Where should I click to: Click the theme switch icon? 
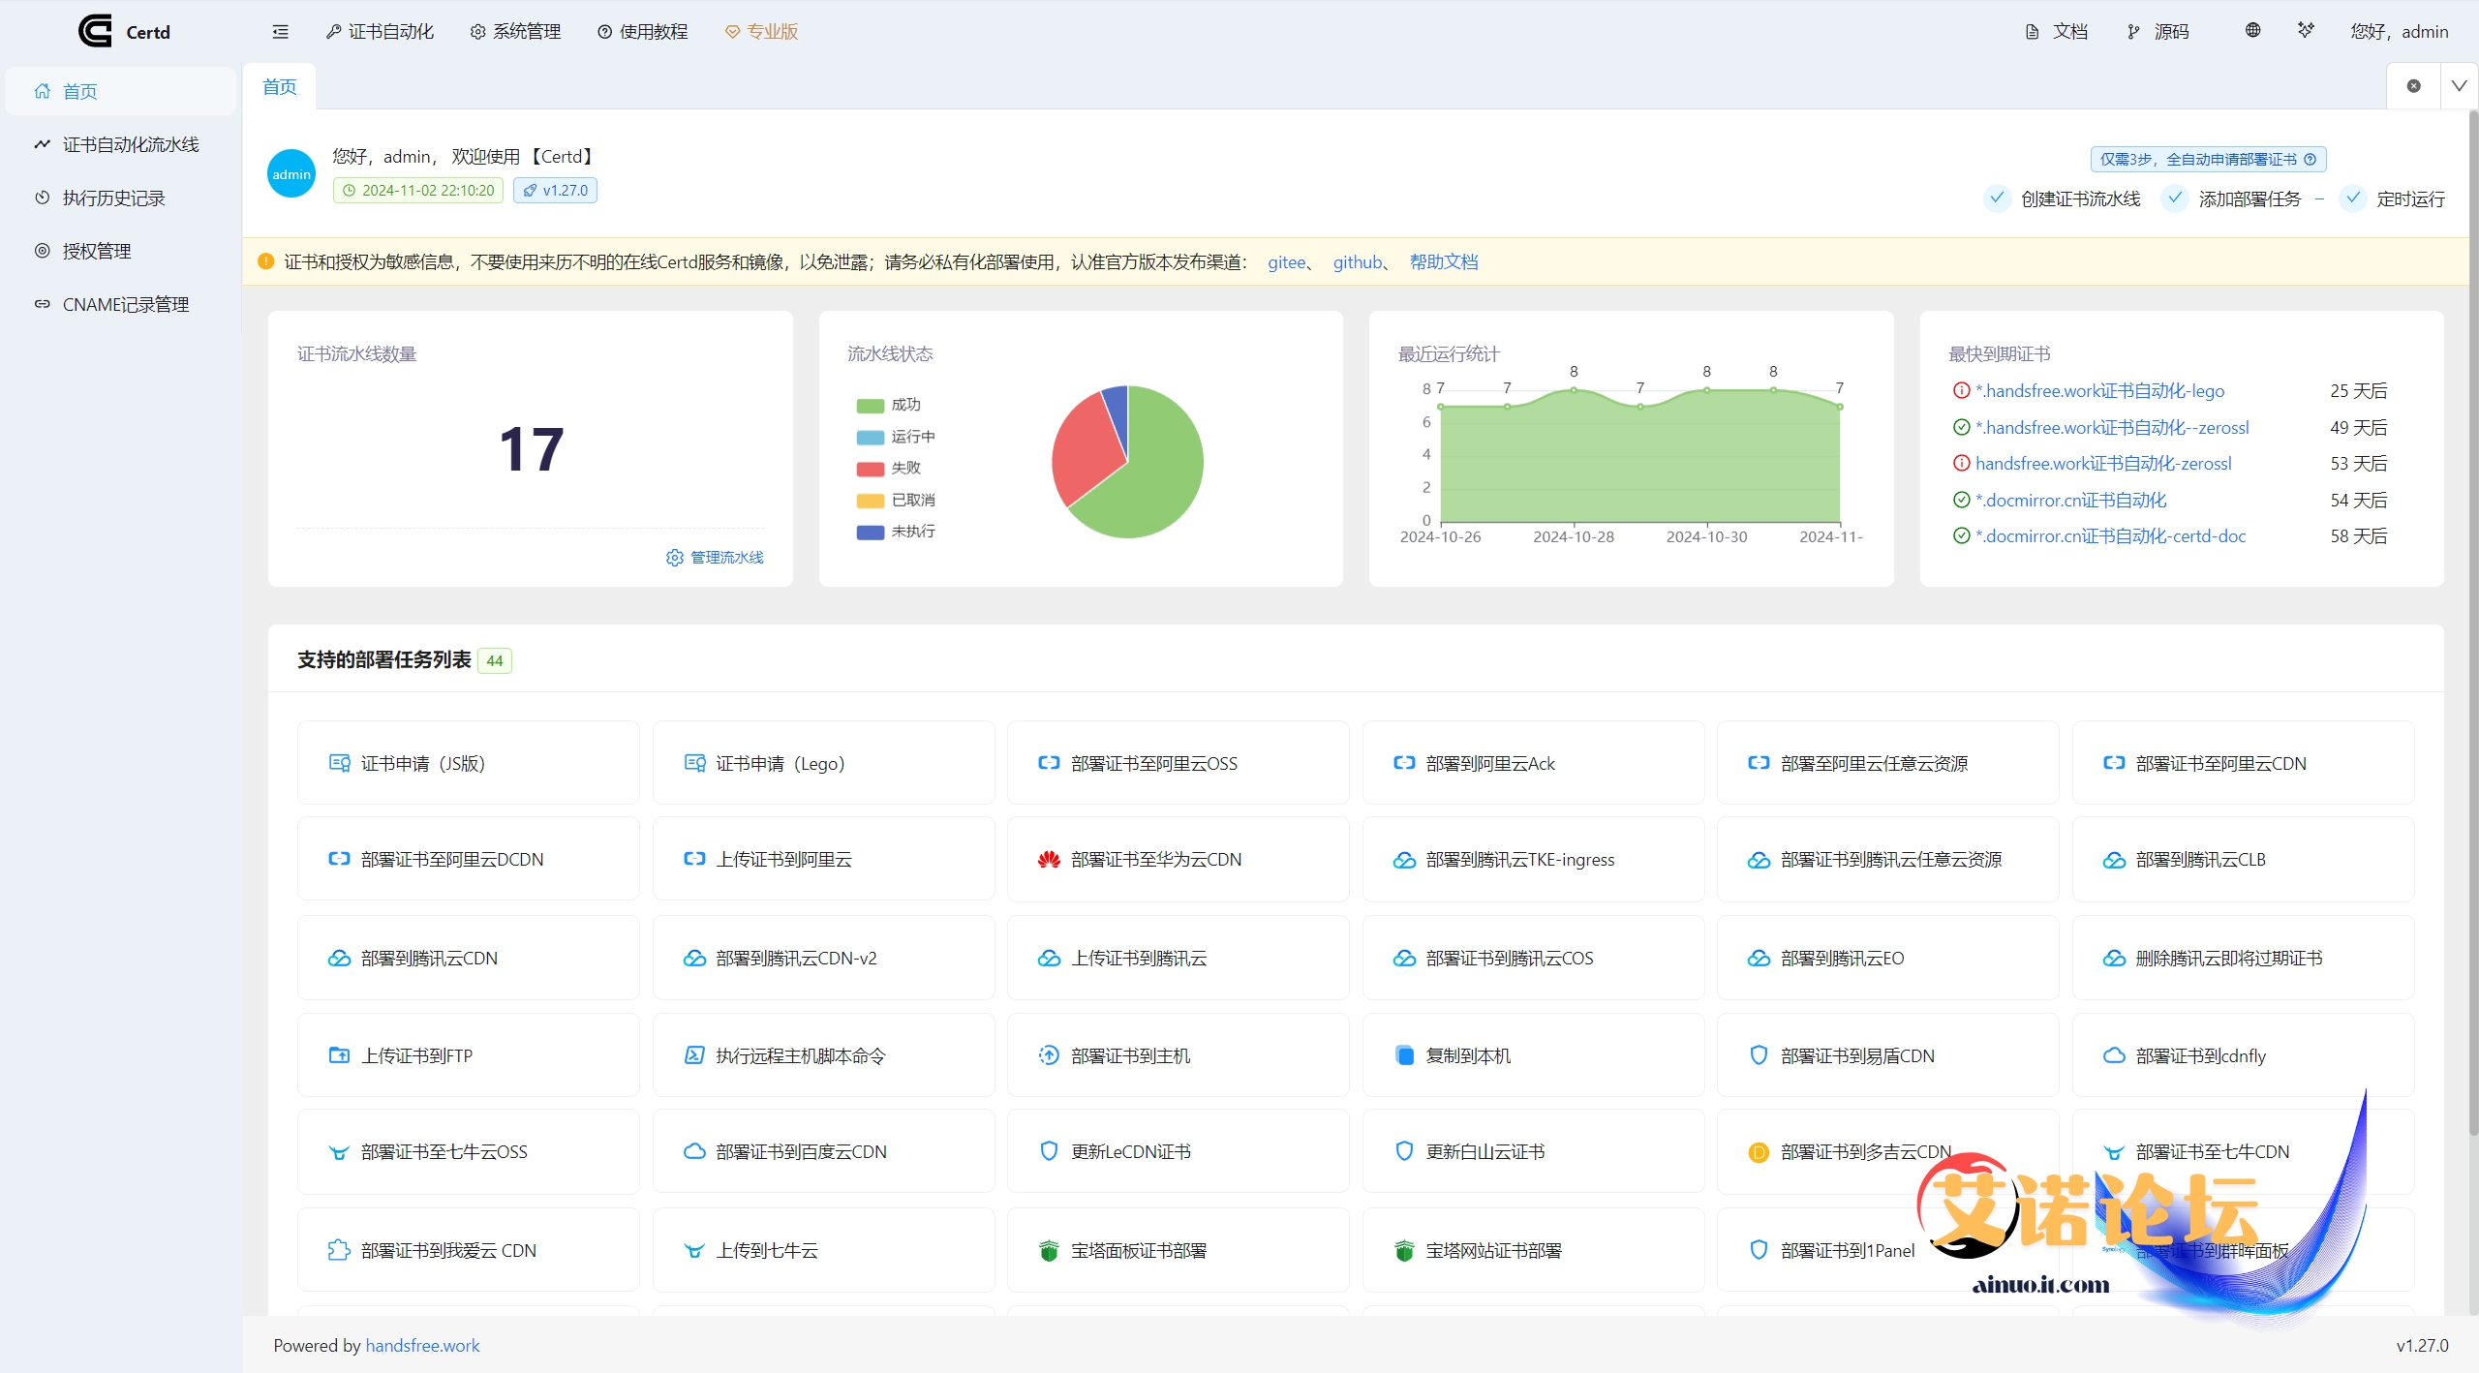pyautogui.click(x=2306, y=31)
